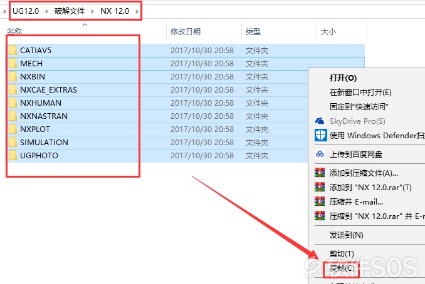Sort by the 类型 column header
This screenshot has height=284, width=425.
tap(253, 32)
